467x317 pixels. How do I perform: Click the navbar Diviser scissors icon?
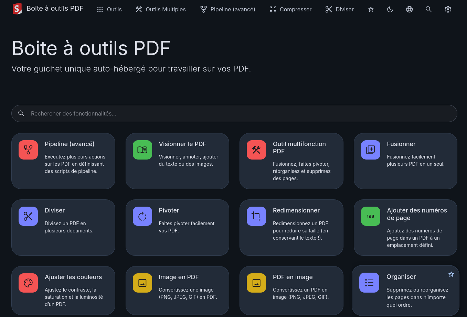tap(329, 9)
